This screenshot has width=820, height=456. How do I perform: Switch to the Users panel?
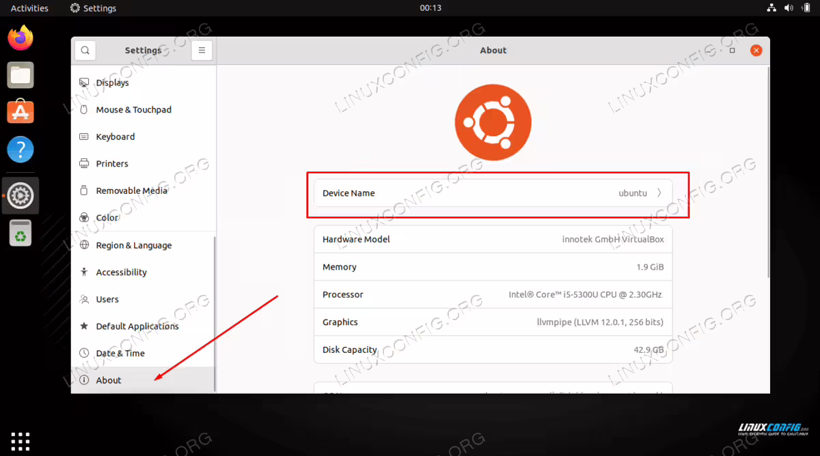tap(142, 299)
